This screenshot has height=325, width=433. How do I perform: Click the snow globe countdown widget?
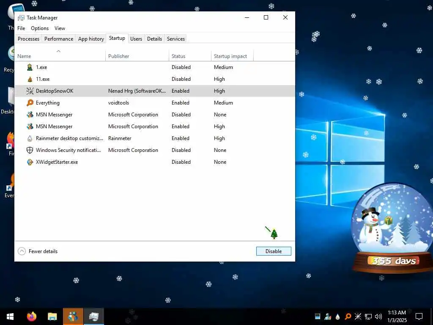point(393,228)
